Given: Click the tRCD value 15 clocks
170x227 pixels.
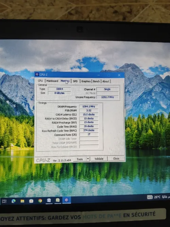Looking at the screenshot, I should click(89, 118).
